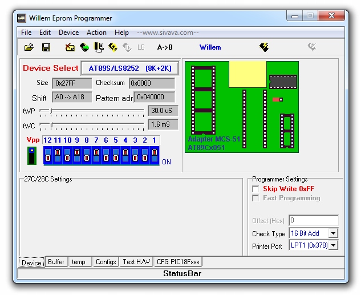Screen dimensions: 361x295
Task: Toggle DIP switch 7
Action: (96, 155)
